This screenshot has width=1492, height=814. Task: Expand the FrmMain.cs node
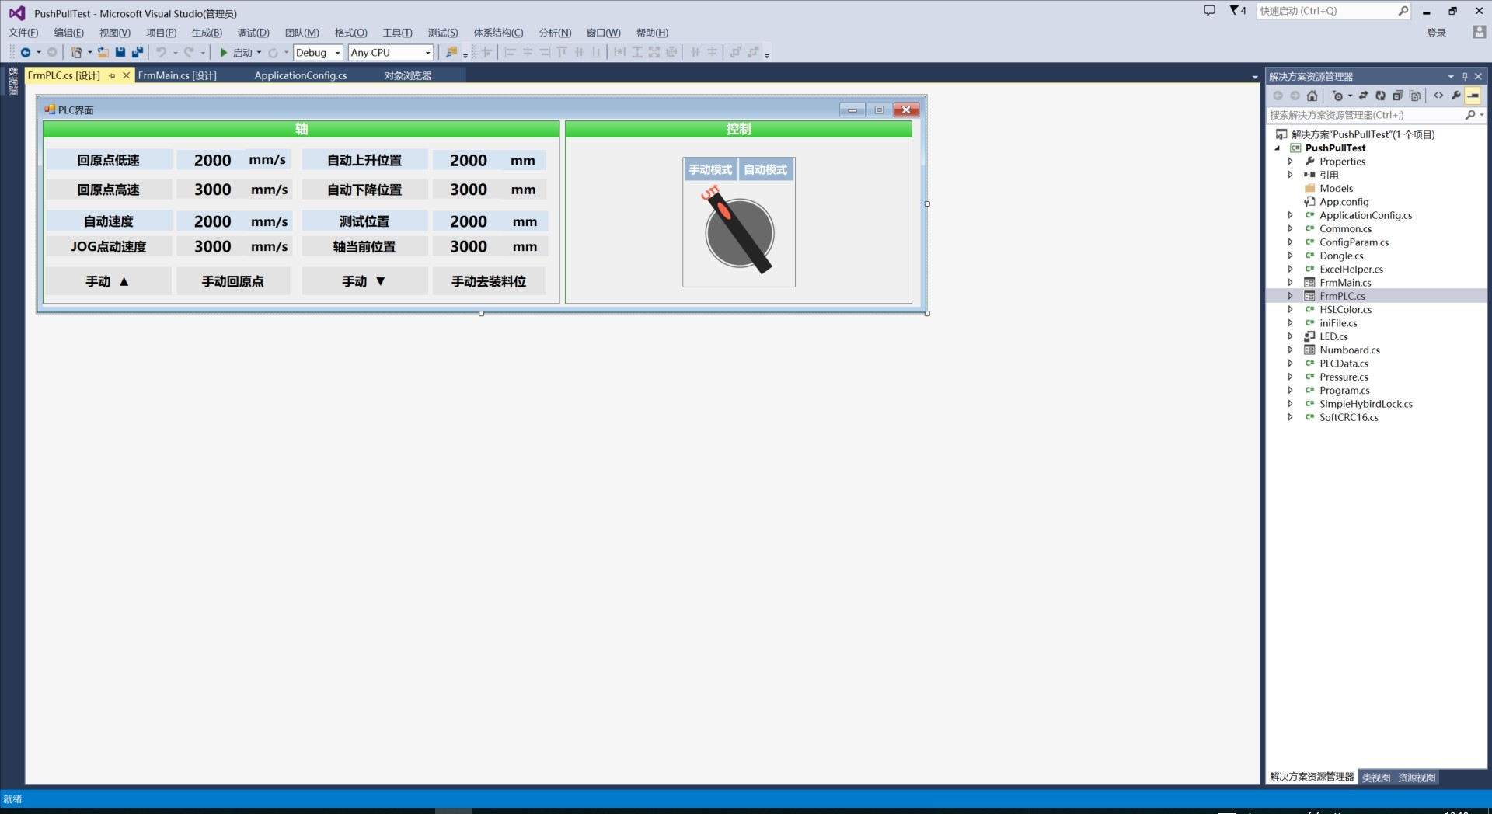pyautogui.click(x=1290, y=283)
